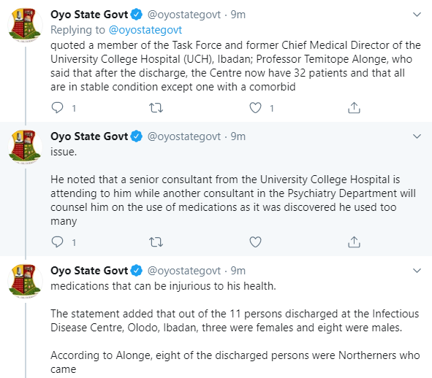
Task: Open @oyostategovt handle in the third tweet header
Action: pos(184,271)
